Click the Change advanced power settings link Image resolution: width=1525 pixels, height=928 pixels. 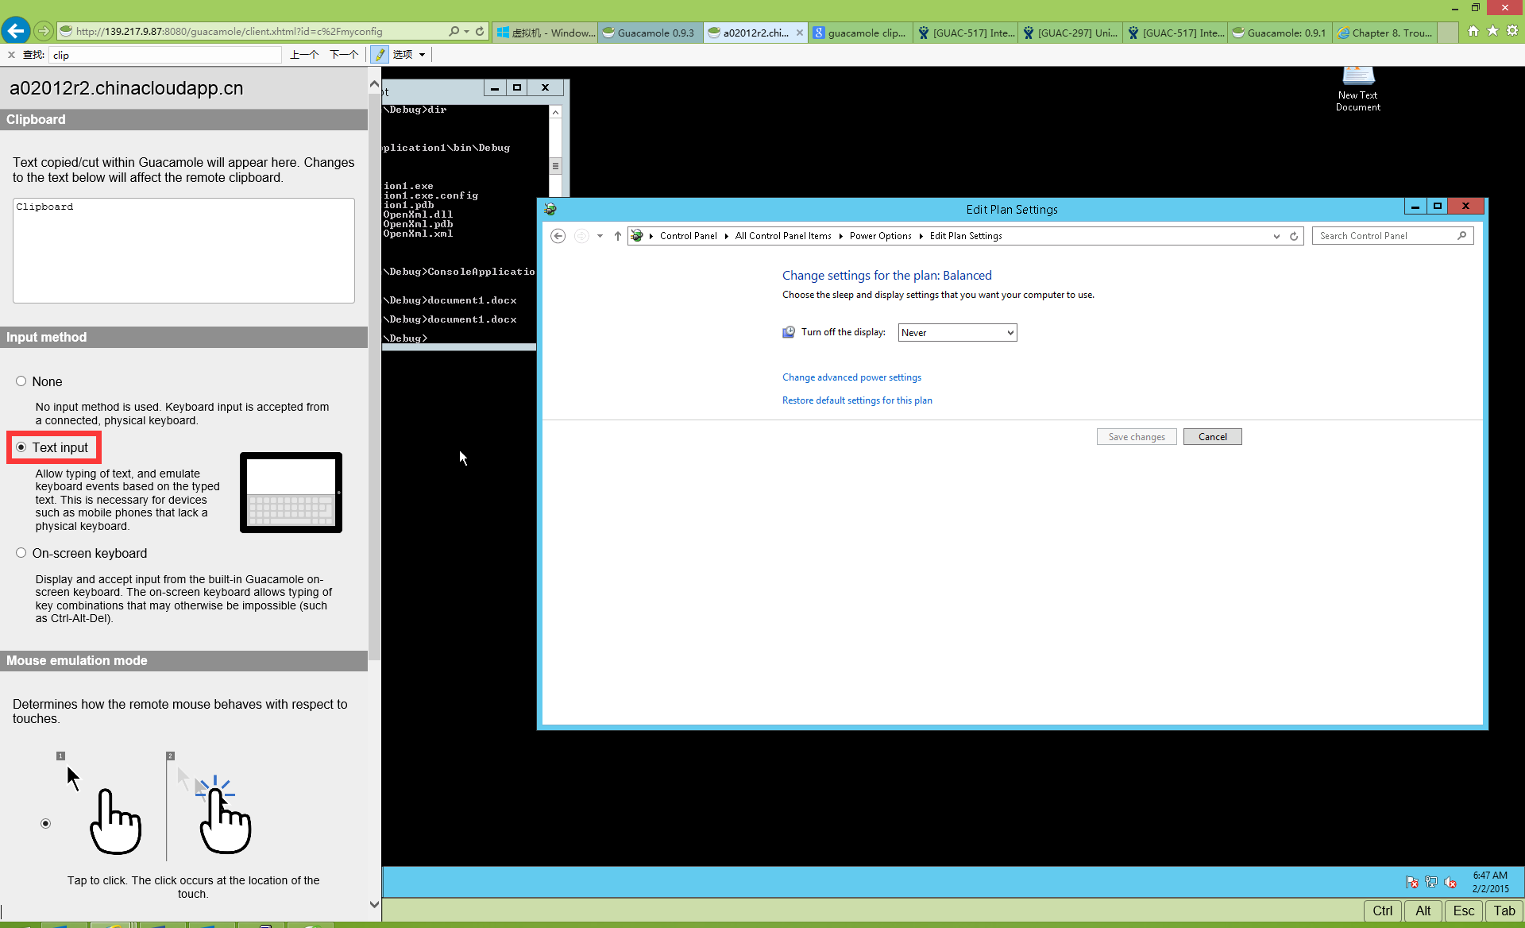tap(851, 377)
